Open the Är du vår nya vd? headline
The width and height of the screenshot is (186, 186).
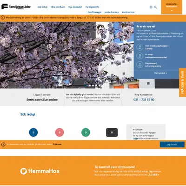point(146,27)
